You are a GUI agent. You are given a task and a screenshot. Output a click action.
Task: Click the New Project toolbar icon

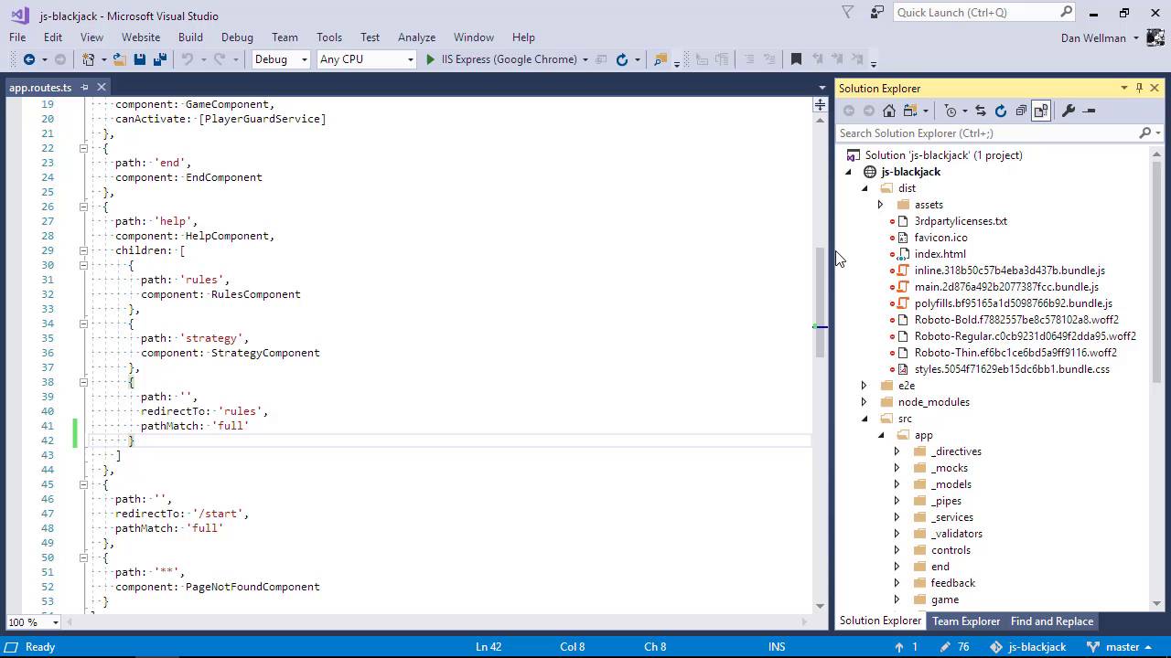88,59
